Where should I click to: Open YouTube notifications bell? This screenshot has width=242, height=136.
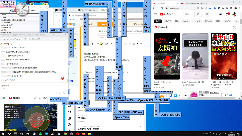pyautogui.click(x=227, y=14)
